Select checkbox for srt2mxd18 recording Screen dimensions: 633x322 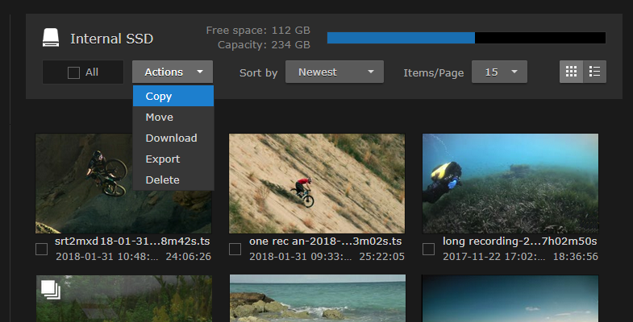pos(41,249)
